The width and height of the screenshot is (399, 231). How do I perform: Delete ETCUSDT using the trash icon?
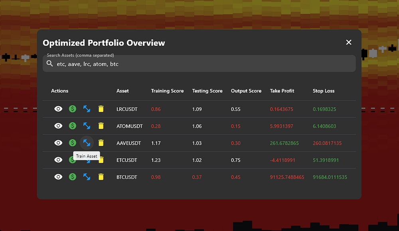pyautogui.click(x=101, y=160)
